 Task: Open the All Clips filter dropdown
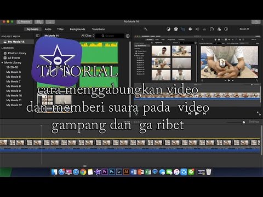click(88, 36)
